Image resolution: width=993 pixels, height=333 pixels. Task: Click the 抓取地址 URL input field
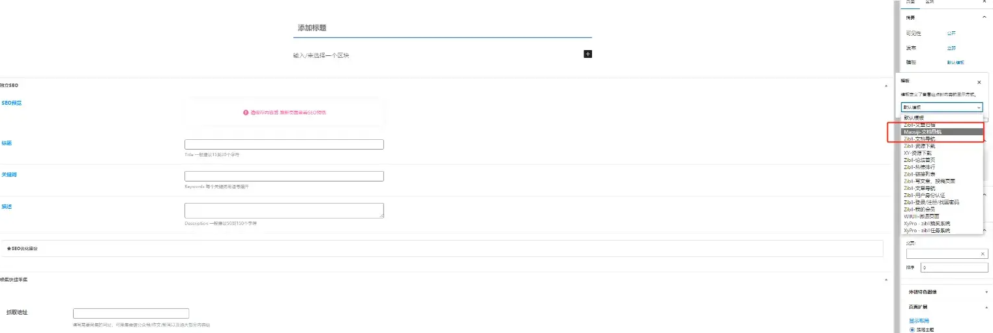coord(130,313)
